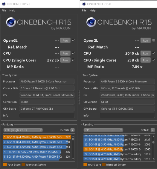Click Cinebench app icon in left title bar

(4, 4)
